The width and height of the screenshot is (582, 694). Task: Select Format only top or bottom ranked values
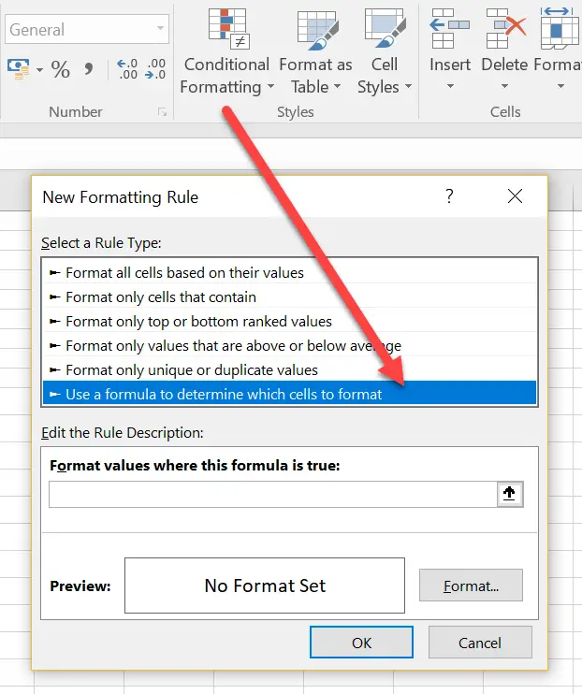coord(290,322)
